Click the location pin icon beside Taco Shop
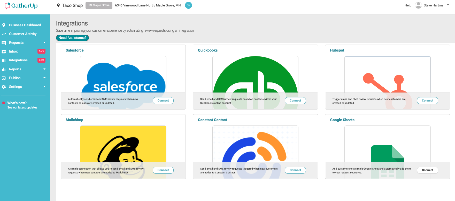The height and width of the screenshot is (201, 455). click(x=58, y=5)
